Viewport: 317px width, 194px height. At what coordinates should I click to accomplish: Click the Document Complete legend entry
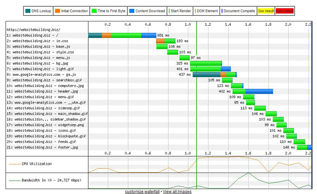[x=238, y=11]
